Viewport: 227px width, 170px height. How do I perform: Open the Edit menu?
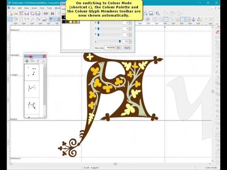tap(20, 8)
